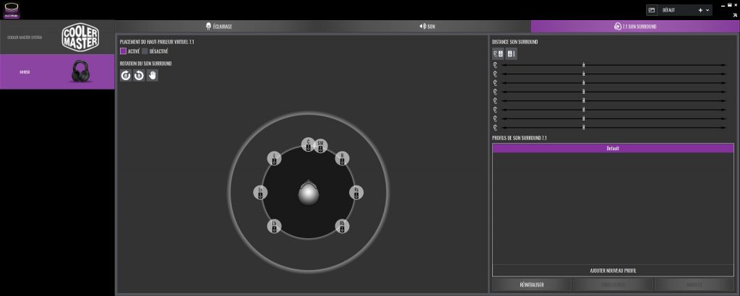
Task: Click the profile image icon beside Défaut
Action: pos(651,10)
